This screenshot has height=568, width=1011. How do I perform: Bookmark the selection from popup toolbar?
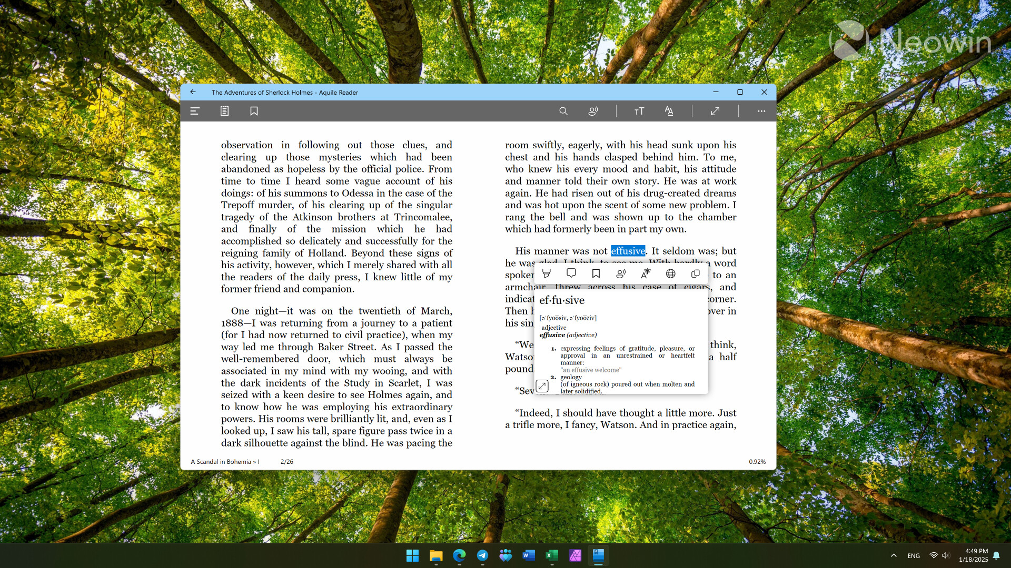click(x=596, y=273)
